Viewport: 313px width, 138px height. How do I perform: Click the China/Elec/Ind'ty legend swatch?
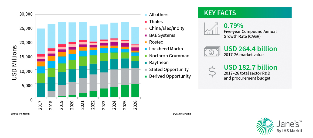[x=146, y=29]
